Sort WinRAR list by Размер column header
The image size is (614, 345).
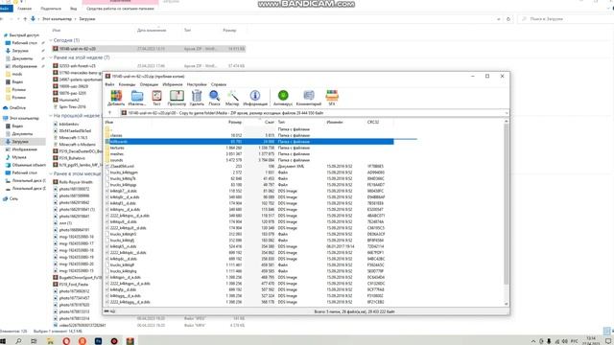pyautogui.click(x=234, y=123)
